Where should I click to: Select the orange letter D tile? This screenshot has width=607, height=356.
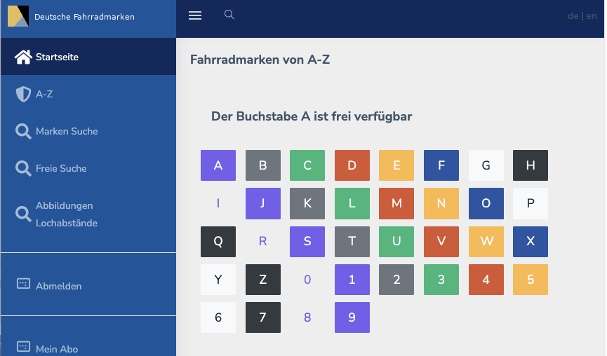click(352, 165)
